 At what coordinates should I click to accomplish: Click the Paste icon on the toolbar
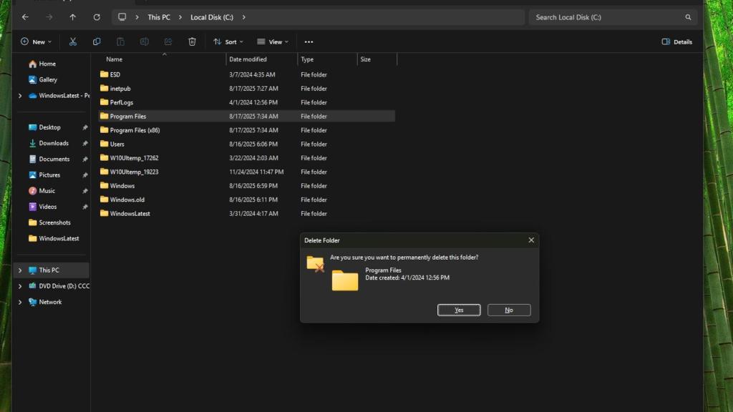pos(120,41)
